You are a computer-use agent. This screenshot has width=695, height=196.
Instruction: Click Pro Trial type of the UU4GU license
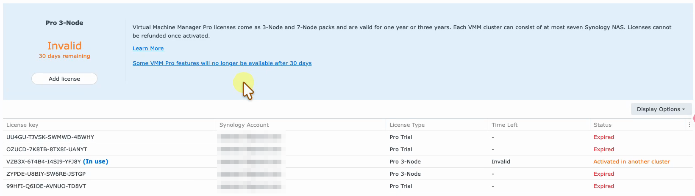tap(400, 137)
